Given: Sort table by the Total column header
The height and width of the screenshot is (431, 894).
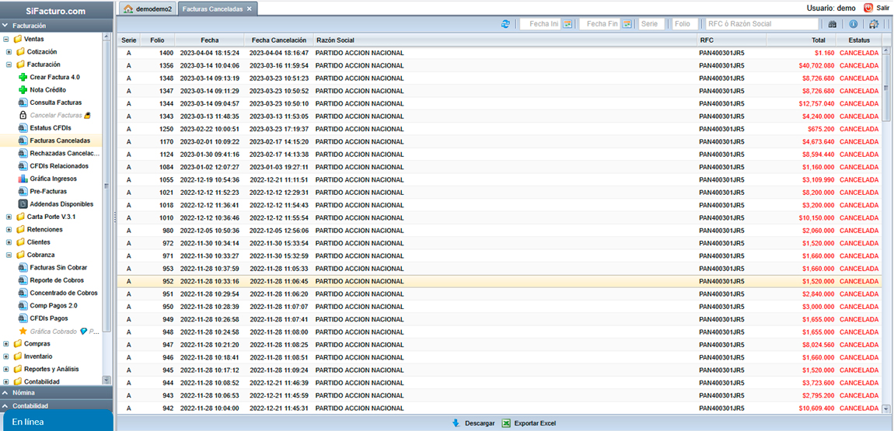Looking at the screenshot, I should 818,40.
